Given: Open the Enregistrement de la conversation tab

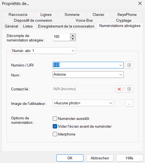Looking at the screenshot, I should coord(66,26).
